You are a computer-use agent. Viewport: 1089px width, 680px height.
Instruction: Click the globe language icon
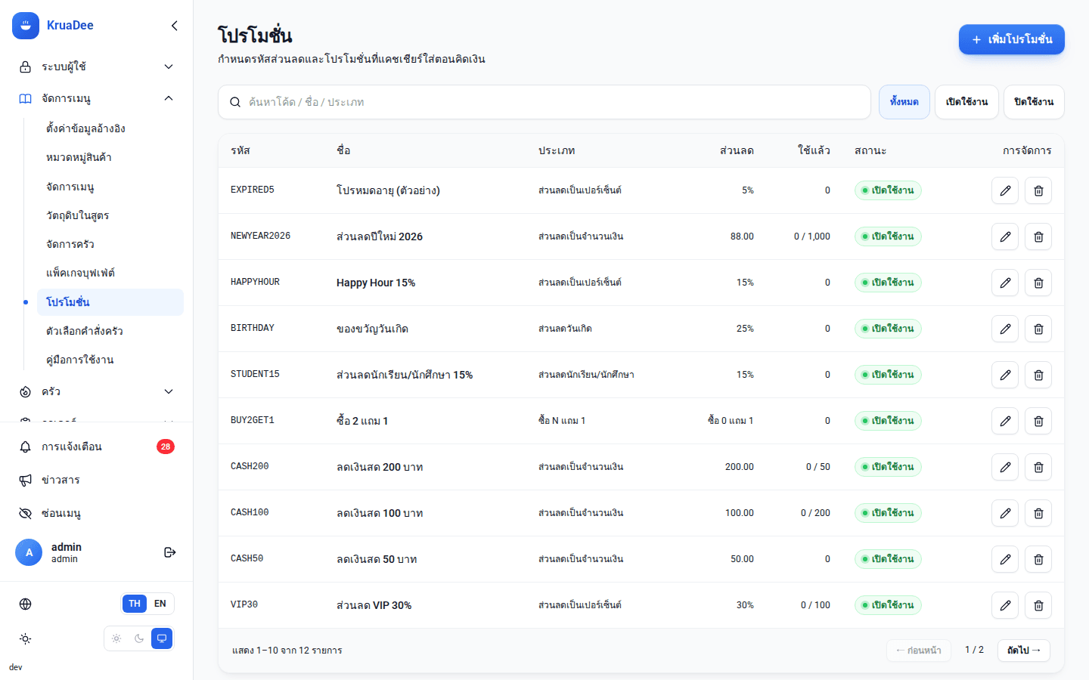pyautogui.click(x=26, y=604)
